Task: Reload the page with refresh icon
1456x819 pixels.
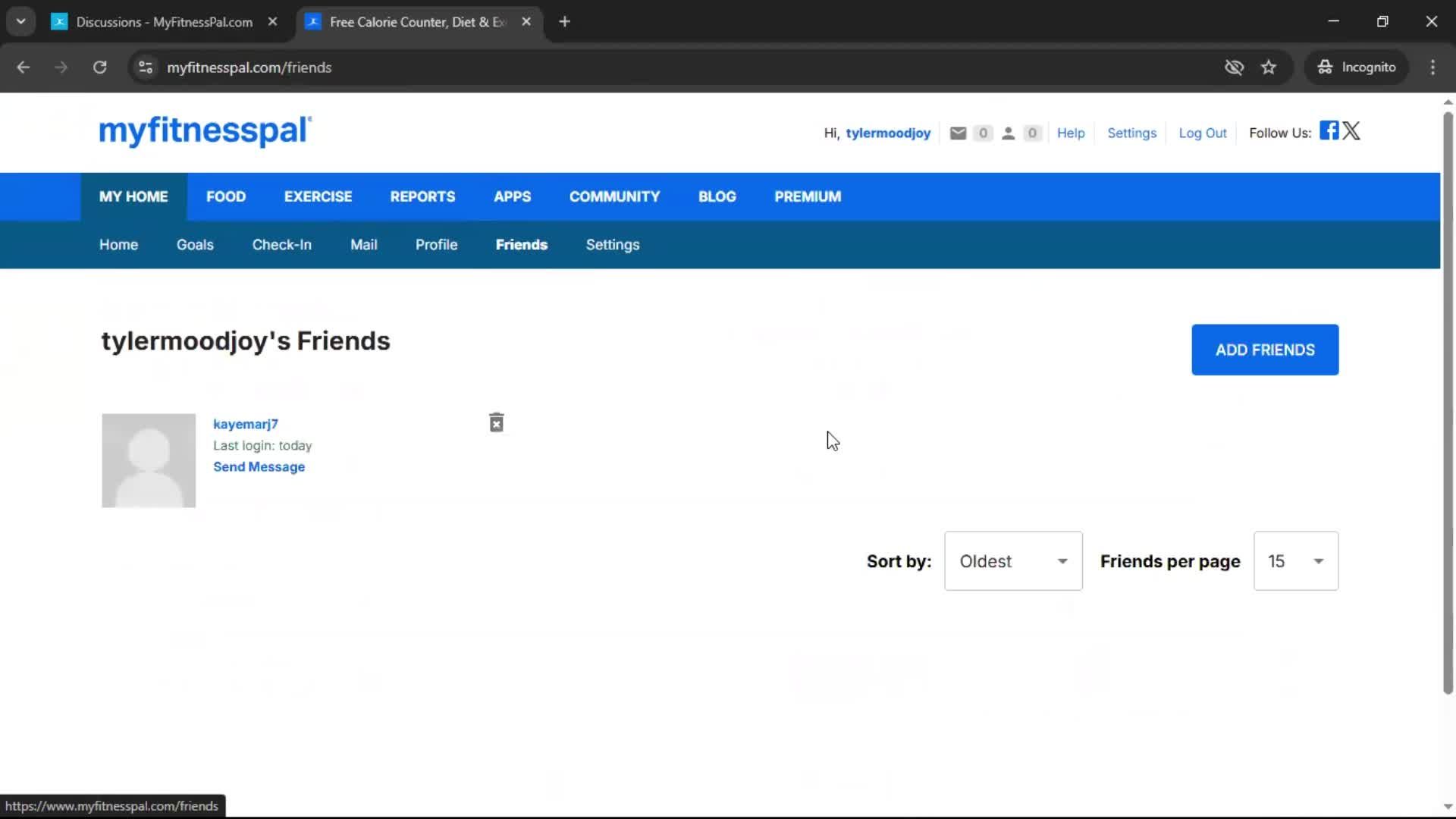Action: pyautogui.click(x=99, y=67)
